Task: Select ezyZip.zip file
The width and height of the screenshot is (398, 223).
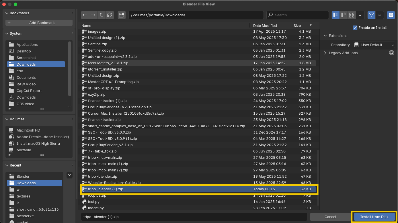Action: coord(198,94)
